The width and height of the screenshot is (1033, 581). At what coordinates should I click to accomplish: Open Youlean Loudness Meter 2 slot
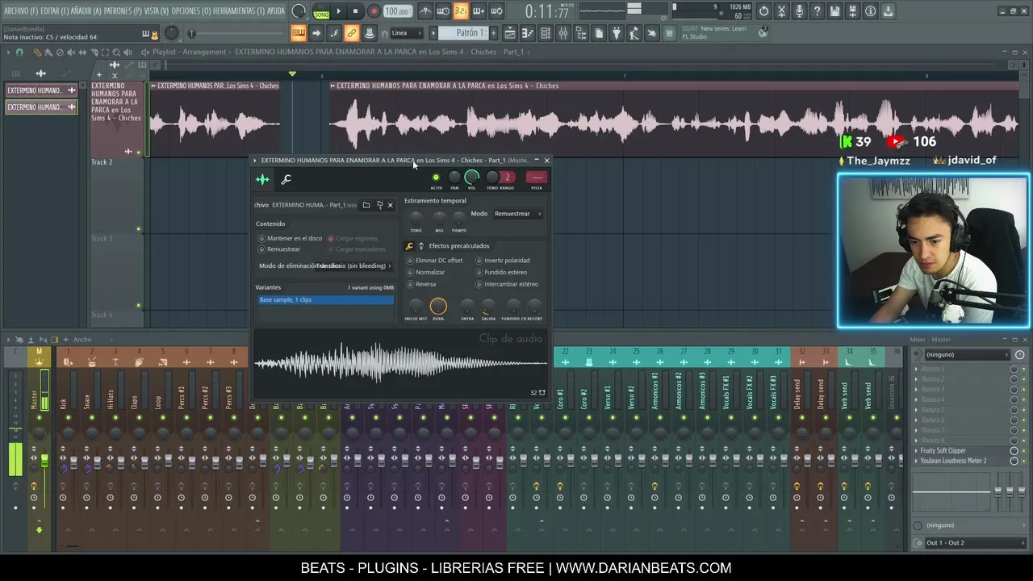(953, 461)
